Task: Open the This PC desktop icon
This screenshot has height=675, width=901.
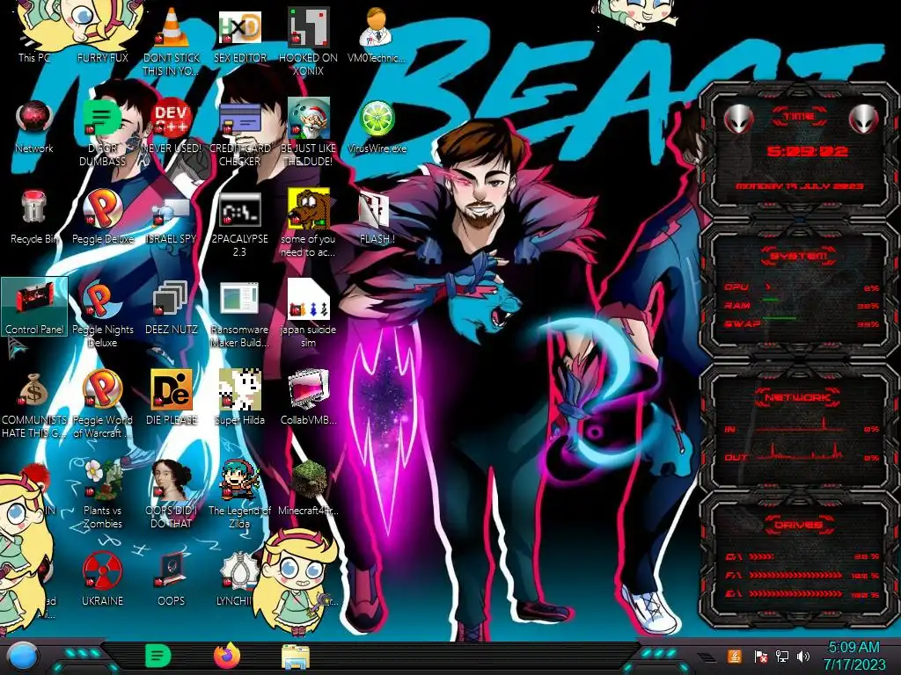Action: (x=34, y=34)
